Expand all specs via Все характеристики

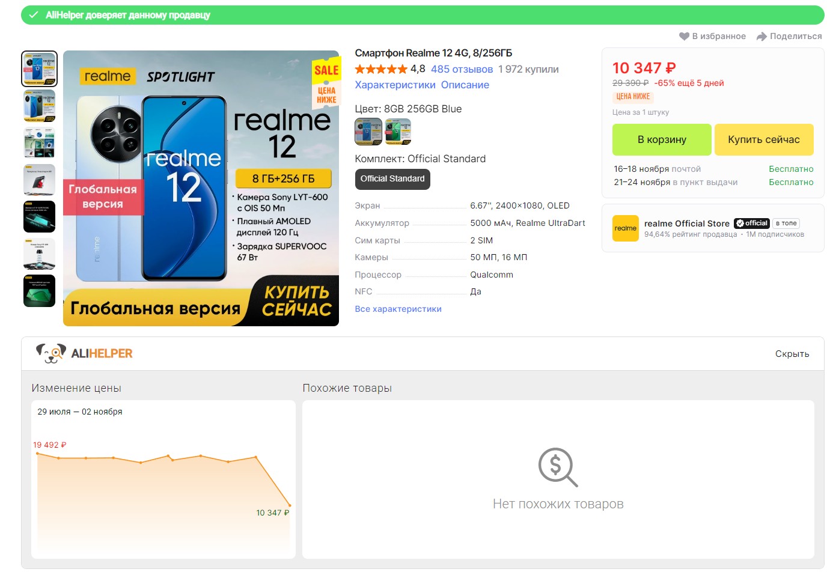(x=398, y=309)
